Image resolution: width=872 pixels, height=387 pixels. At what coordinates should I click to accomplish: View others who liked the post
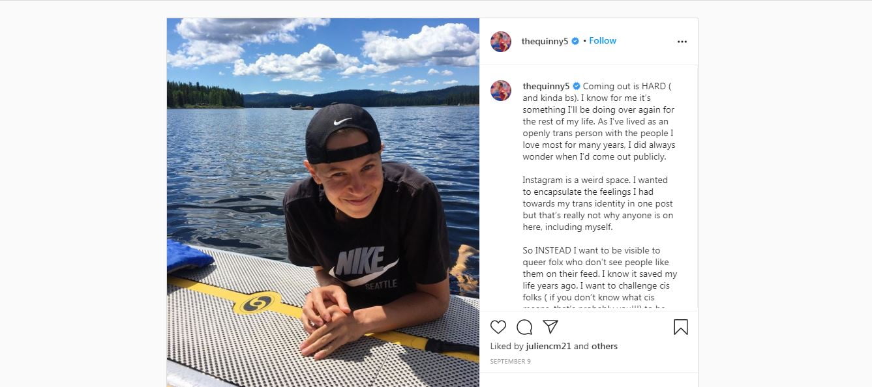click(605, 346)
